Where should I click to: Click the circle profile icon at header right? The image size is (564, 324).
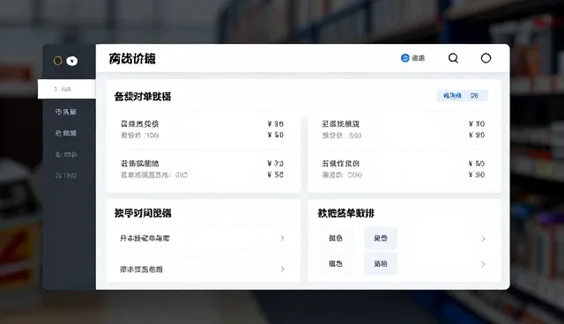tap(486, 58)
